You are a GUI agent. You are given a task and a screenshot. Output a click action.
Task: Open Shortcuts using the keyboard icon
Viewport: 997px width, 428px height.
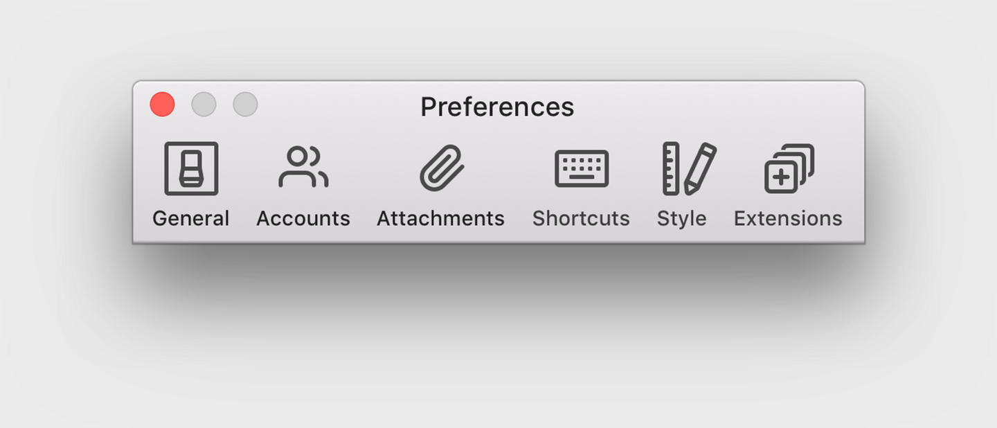pyautogui.click(x=582, y=169)
